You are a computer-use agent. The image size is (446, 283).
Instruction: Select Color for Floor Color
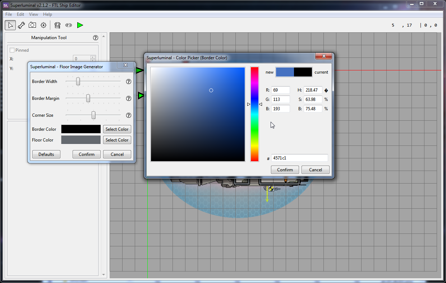coord(117,140)
